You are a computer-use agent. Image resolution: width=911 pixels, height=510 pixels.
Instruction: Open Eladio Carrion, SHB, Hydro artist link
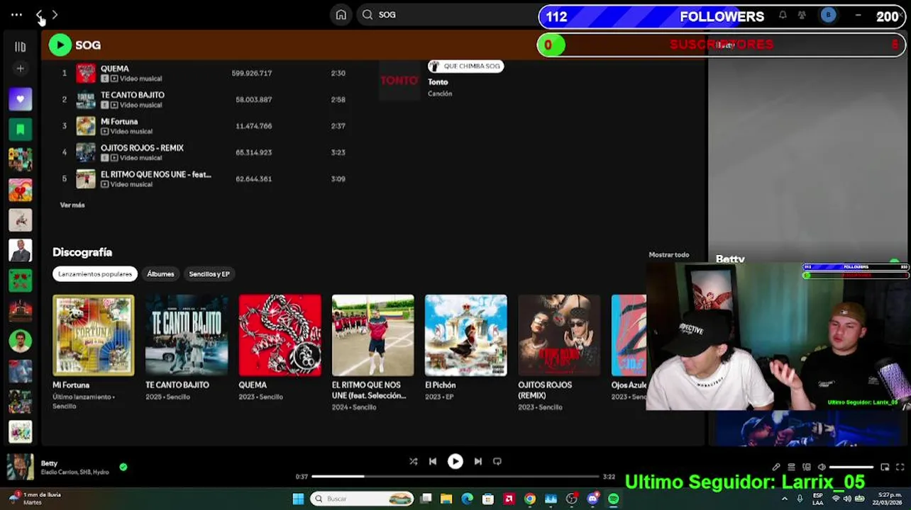coord(74,472)
